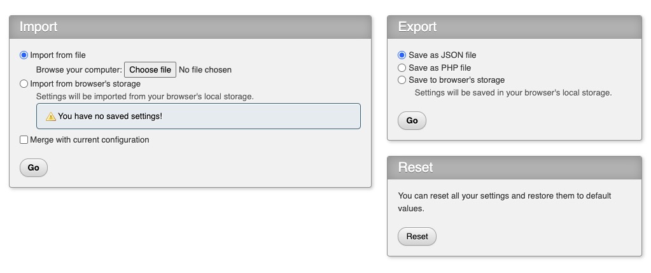Click the "Settings will be imported" description text

click(144, 97)
